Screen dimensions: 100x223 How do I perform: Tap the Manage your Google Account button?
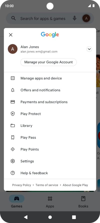[49, 62]
